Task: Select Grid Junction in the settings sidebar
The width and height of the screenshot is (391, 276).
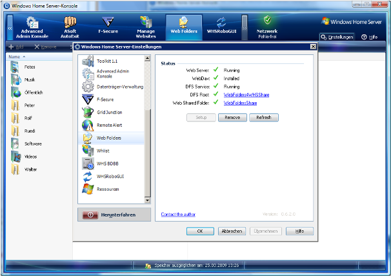Action: click(109, 112)
